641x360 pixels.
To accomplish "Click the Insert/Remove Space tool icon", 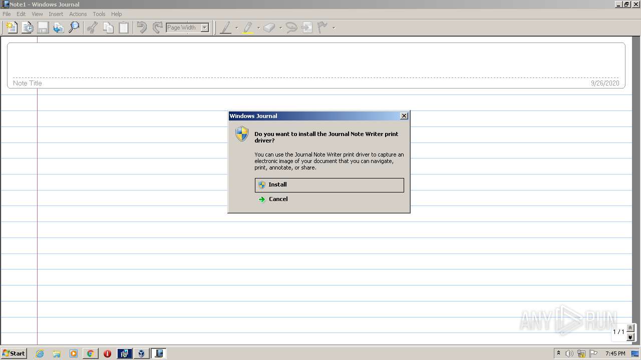I will (x=307, y=27).
